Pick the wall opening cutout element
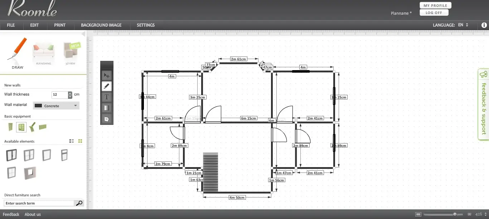Screen dimensions: 489x219 click(30, 173)
